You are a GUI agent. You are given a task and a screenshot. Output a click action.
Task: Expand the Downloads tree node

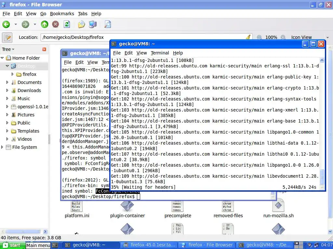(x=7, y=90)
